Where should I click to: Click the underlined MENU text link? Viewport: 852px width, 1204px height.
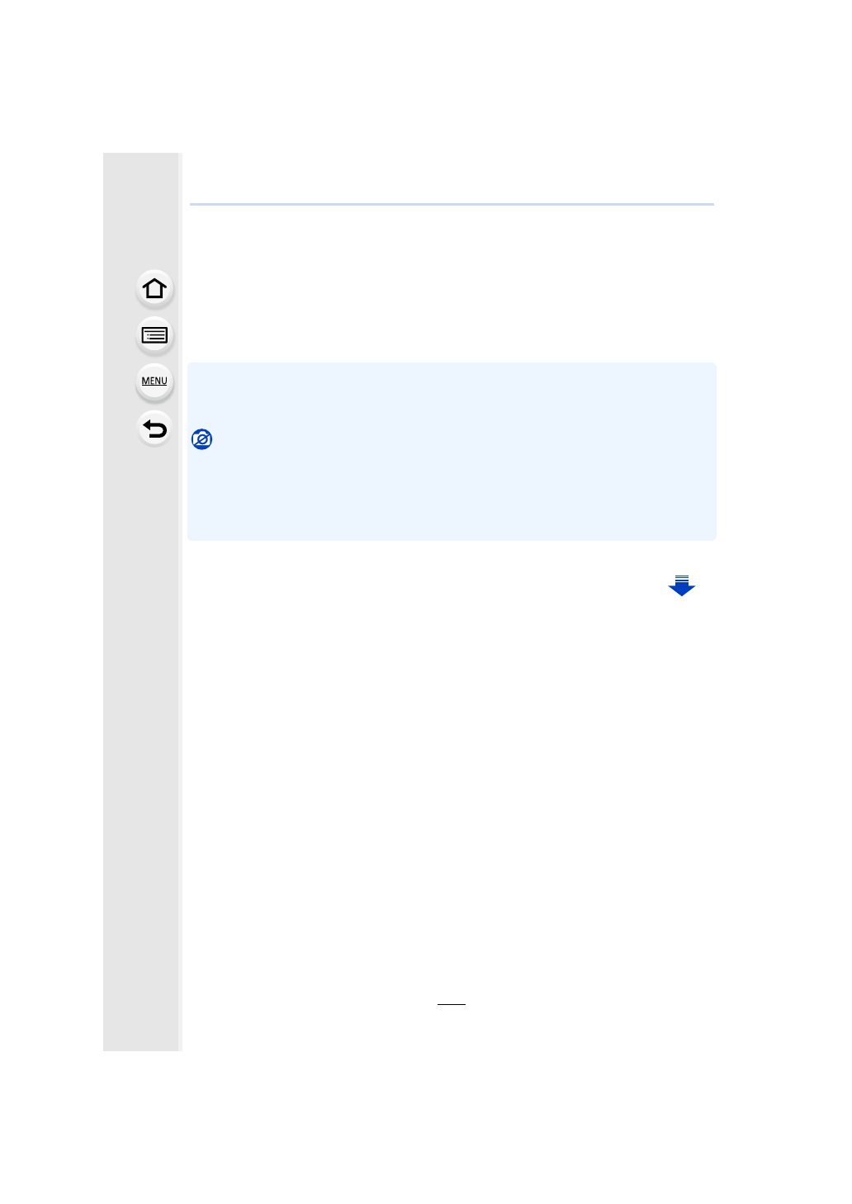(154, 381)
